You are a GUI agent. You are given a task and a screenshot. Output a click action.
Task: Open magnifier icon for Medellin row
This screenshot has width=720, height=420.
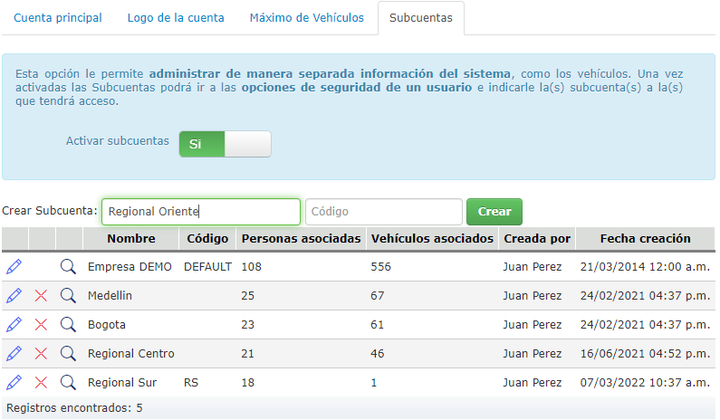point(68,295)
